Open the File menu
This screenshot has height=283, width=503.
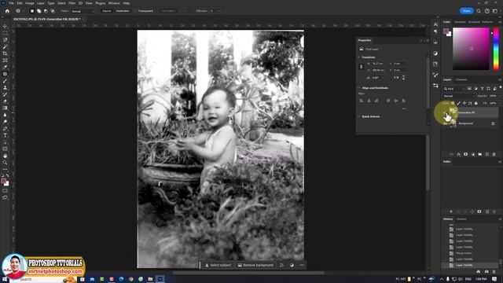coord(11,3)
